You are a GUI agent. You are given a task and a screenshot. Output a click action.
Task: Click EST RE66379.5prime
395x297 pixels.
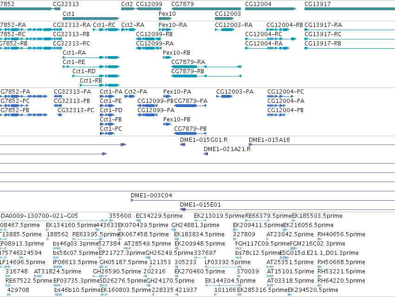(x=257, y=221)
